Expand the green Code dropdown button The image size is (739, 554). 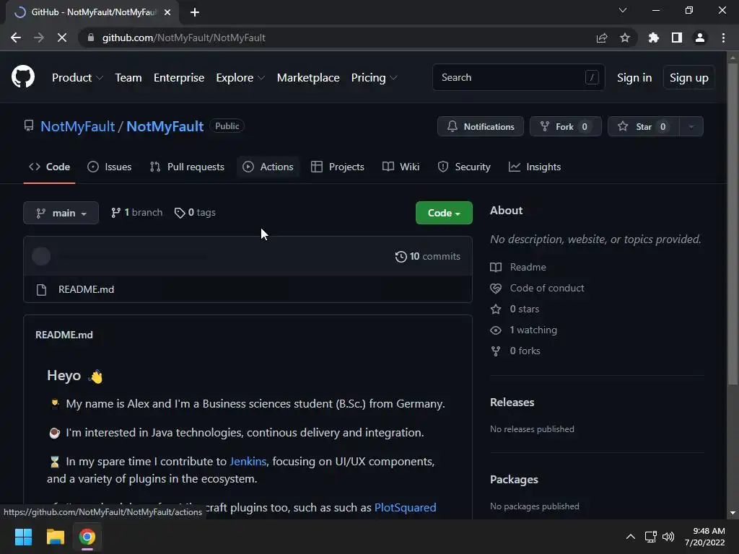444,213
